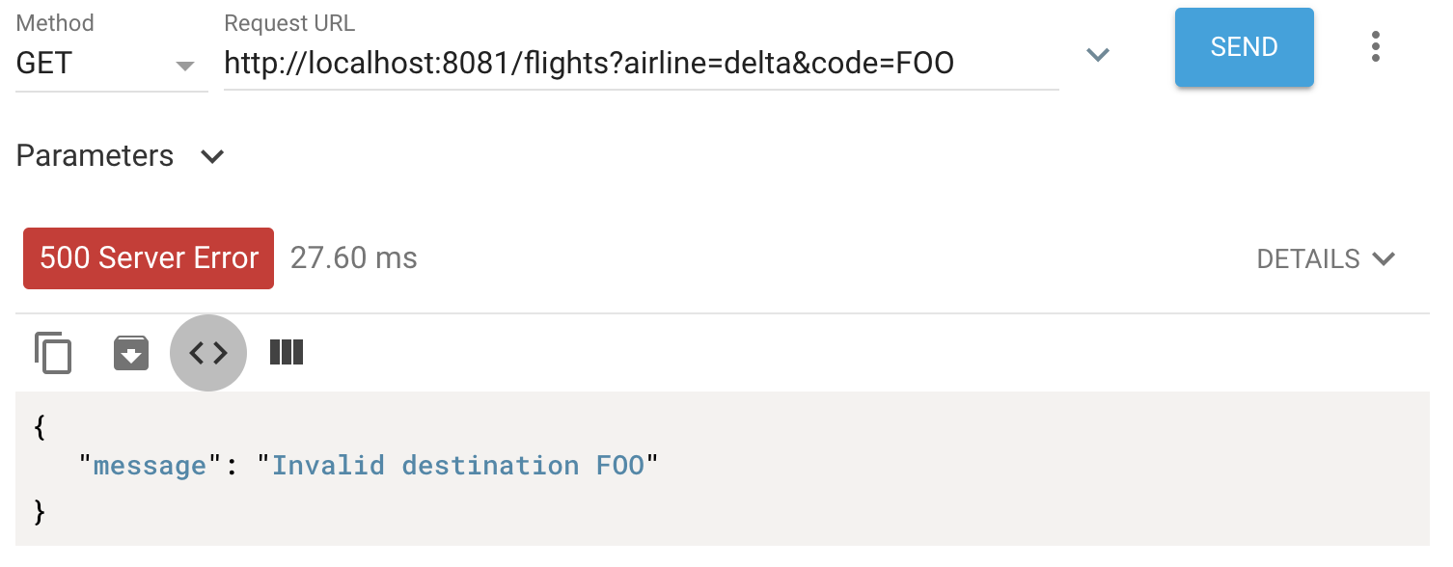Open response DETAILS text button
The width and height of the screenshot is (1453, 567).
[x=1308, y=258]
